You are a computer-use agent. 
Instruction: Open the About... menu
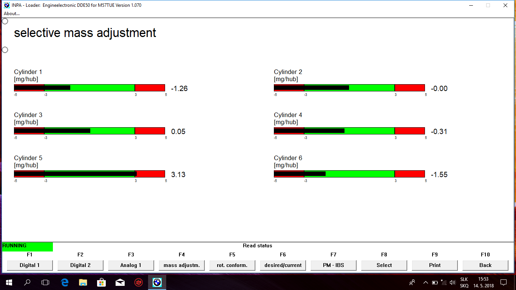pyautogui.click(x=12, y=14)
